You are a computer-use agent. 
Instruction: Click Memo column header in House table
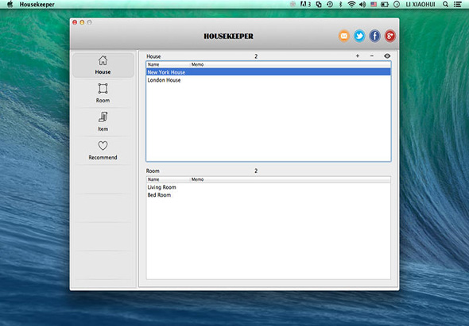(x=290, y=64)
